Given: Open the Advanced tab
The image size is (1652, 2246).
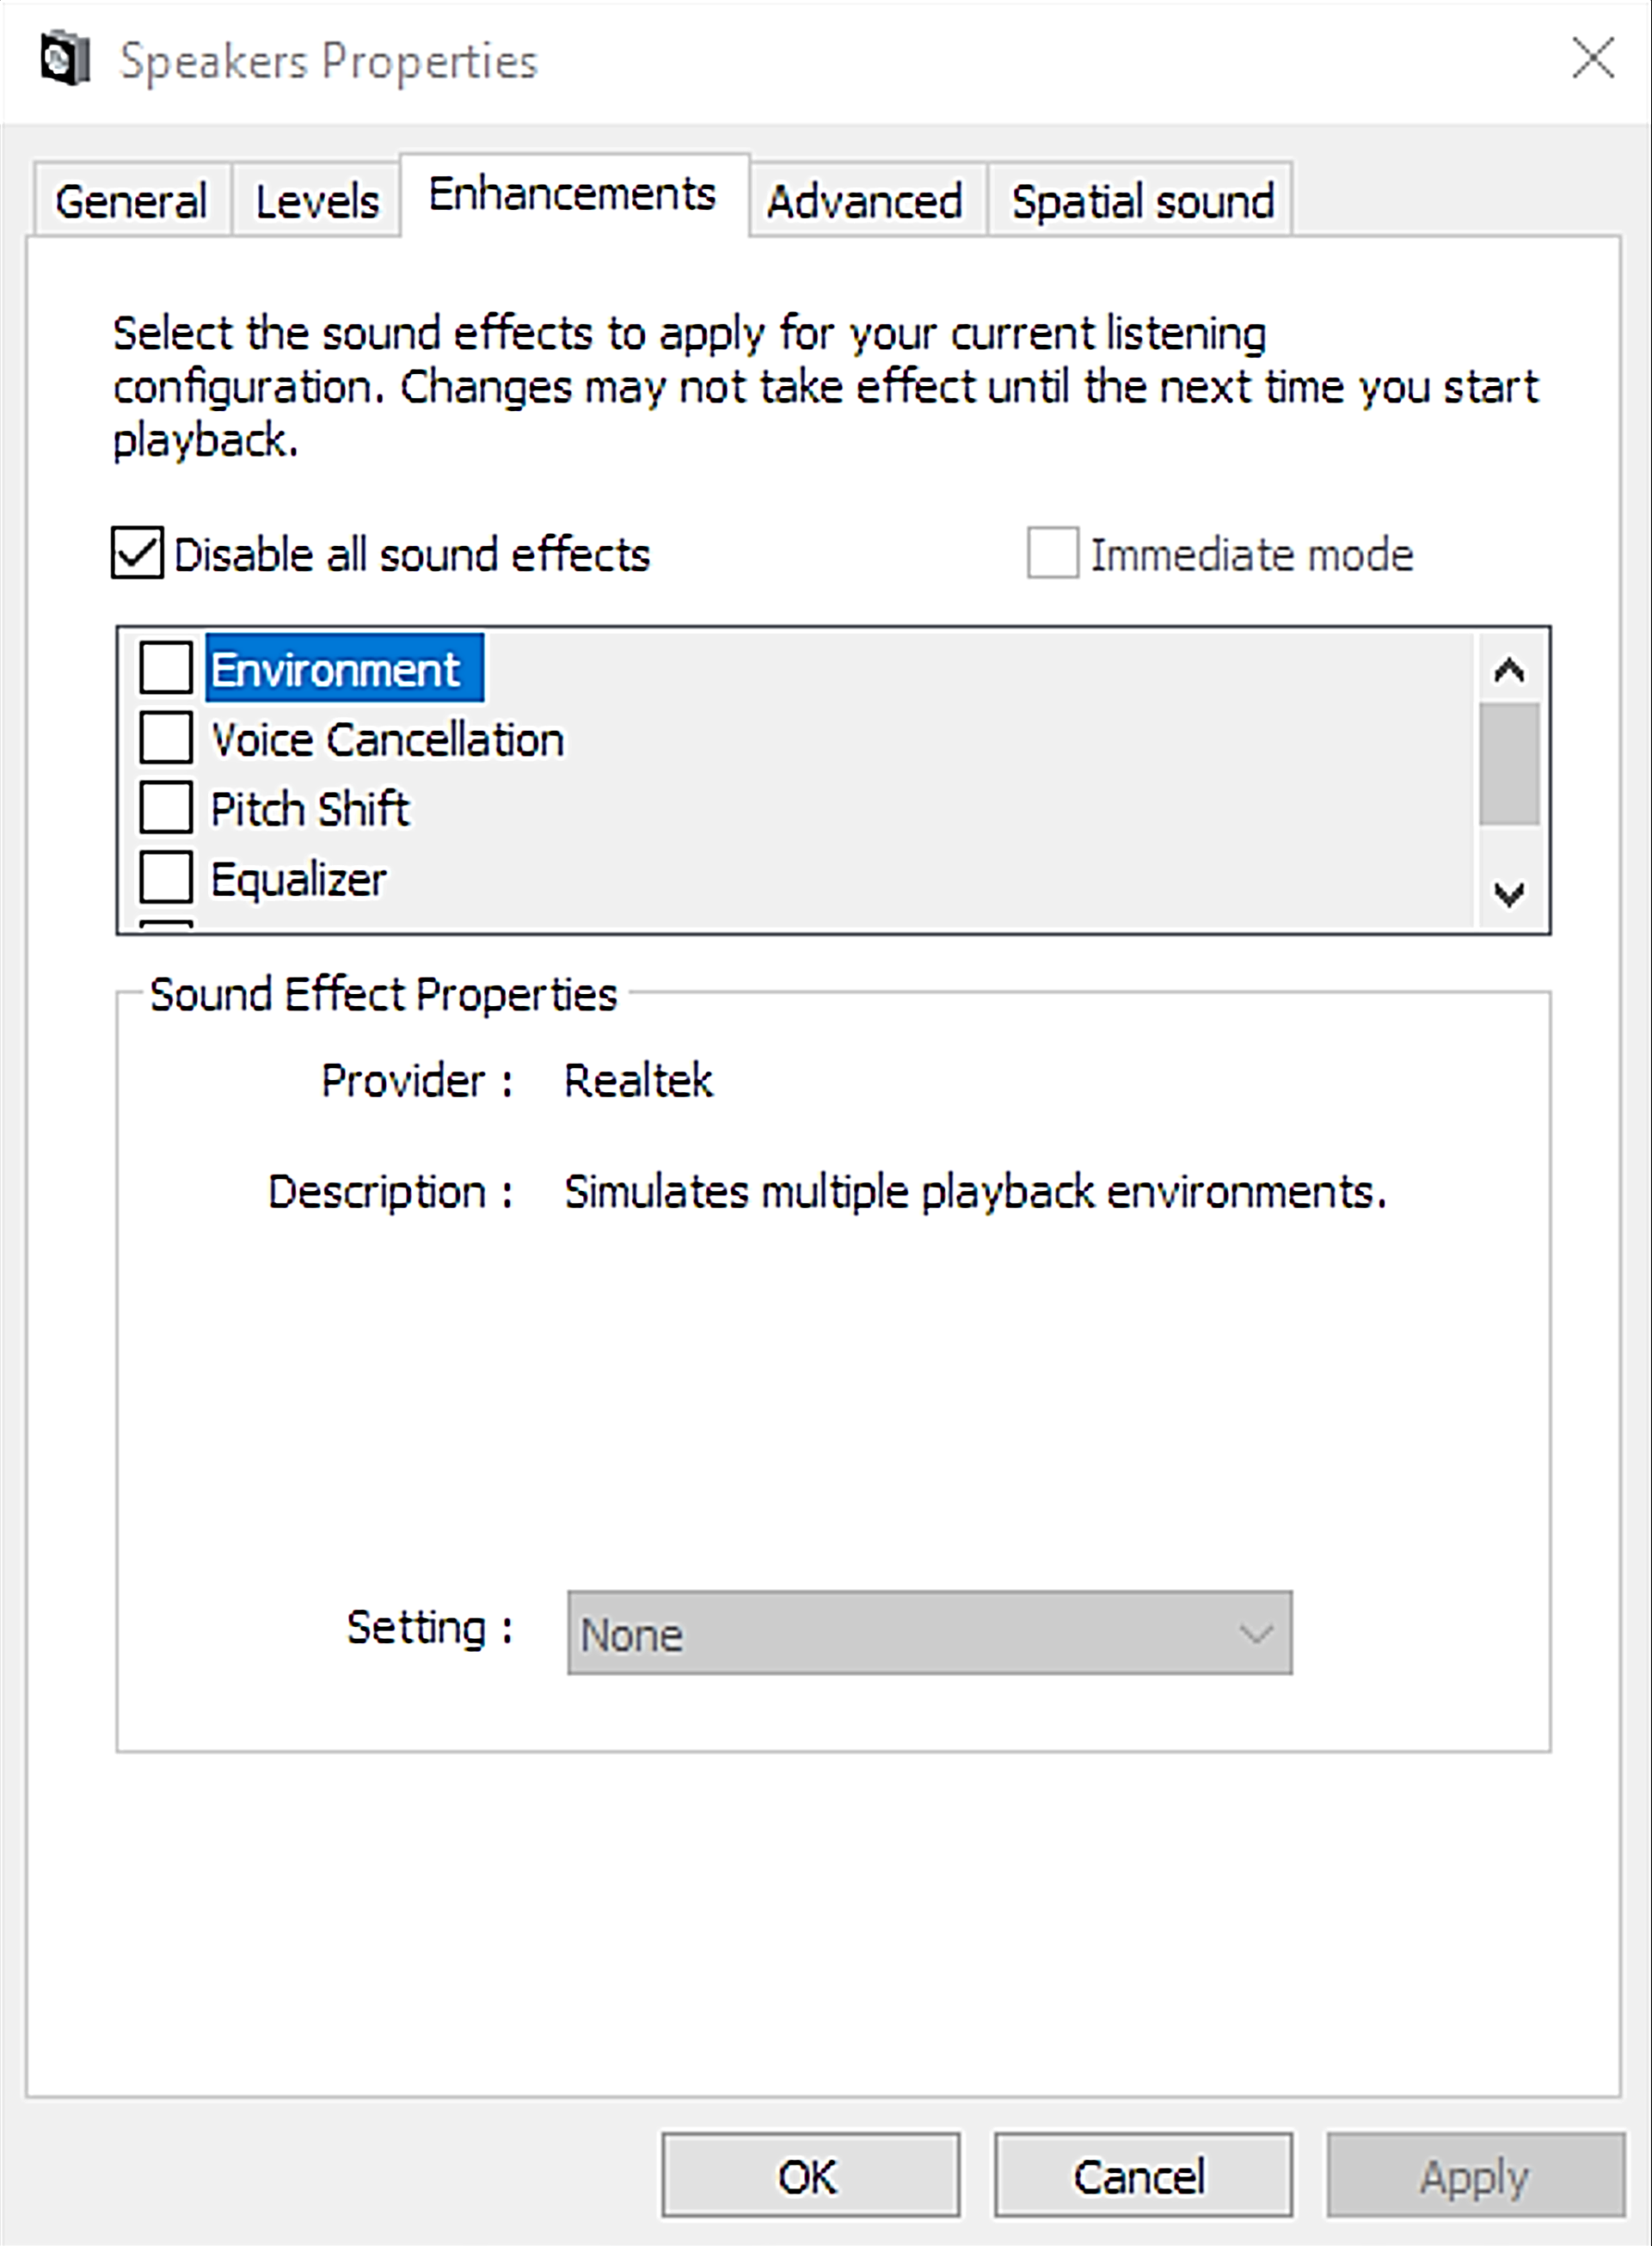Looking at the screenshot, I should tap(865, 201).
